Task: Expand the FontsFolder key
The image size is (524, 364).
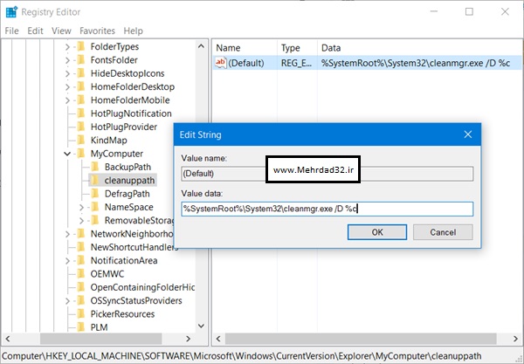Action: click(67, 60)
